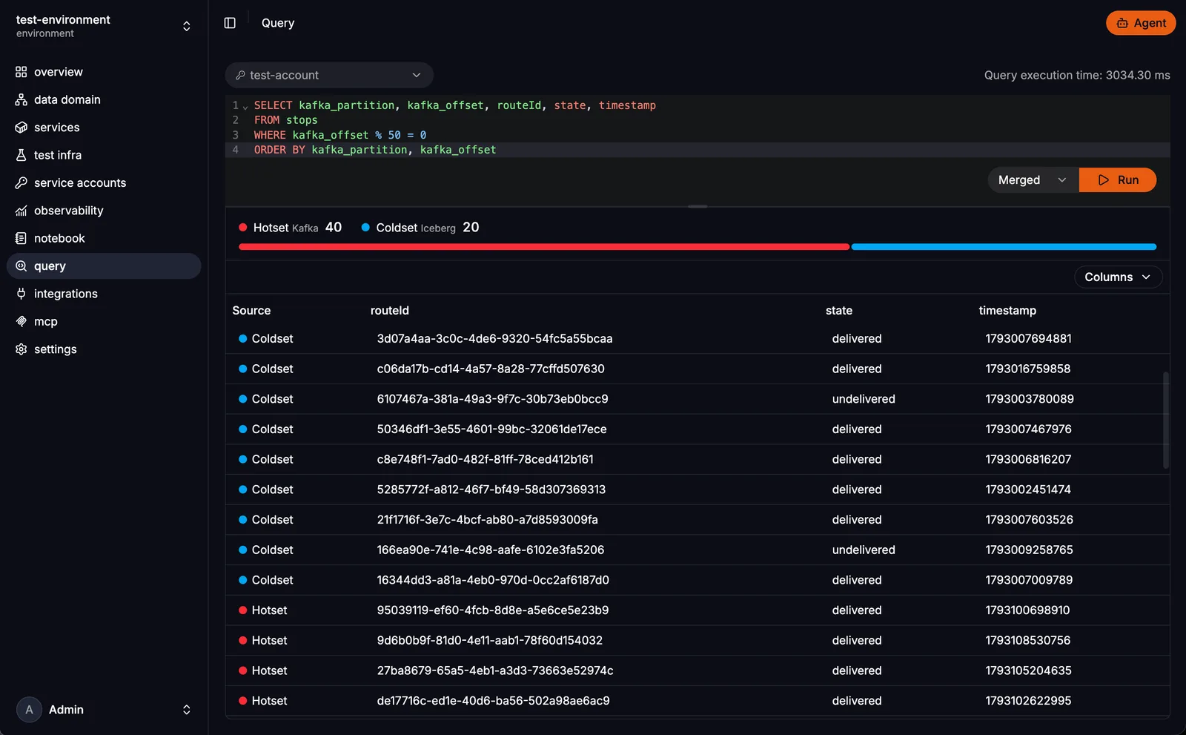
Task: Fold SQL code at line 1 arrow
Action: click(245, 107)
